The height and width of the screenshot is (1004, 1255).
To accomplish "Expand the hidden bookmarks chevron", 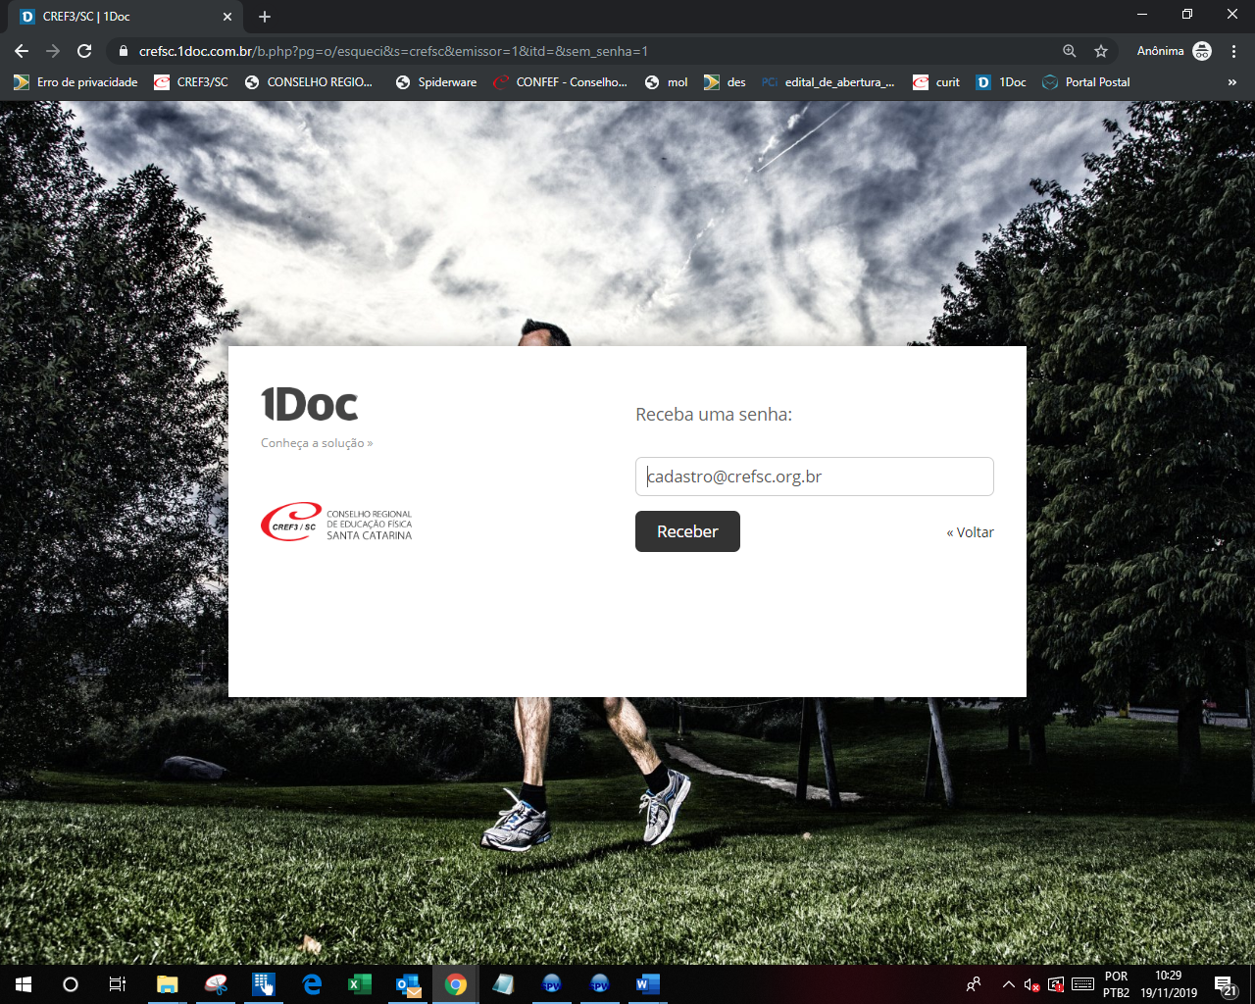I will click(1231, 82).
